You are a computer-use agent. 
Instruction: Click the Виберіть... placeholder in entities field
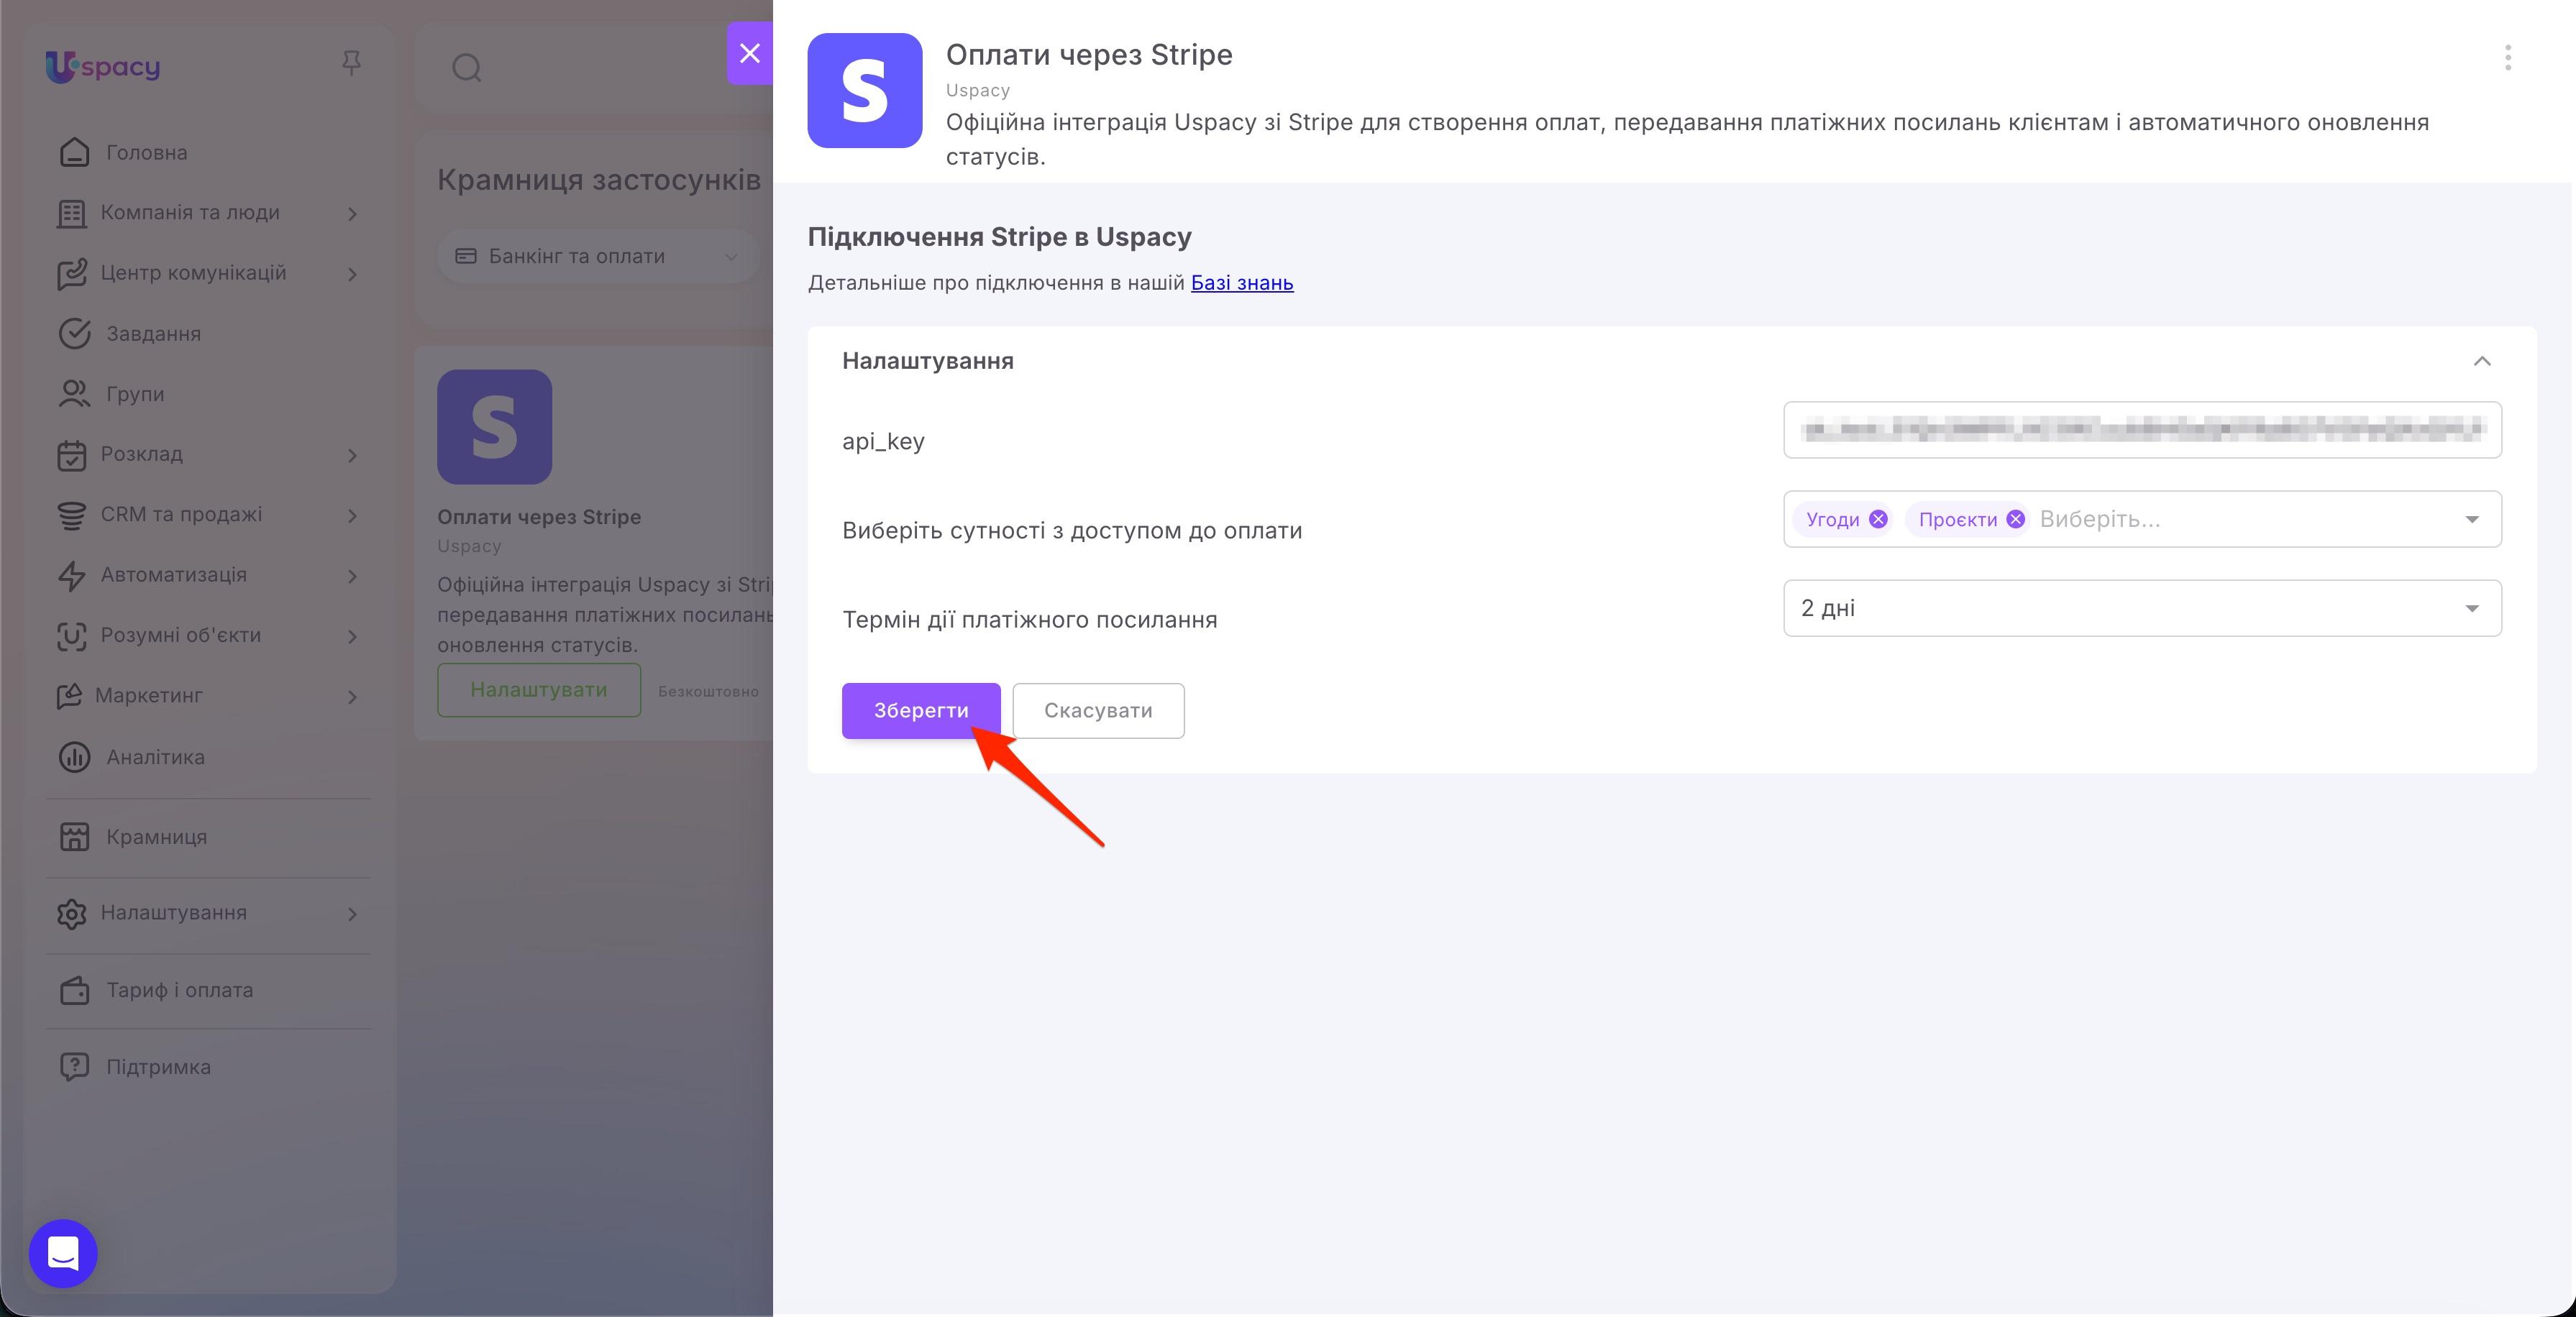pos(2099,519)
